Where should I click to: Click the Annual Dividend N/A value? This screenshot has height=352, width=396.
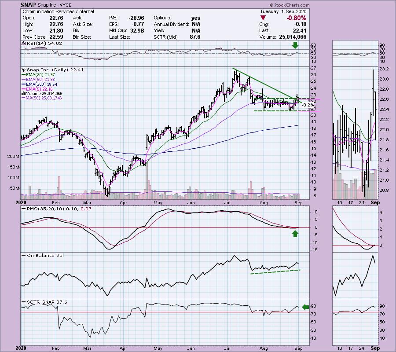(196, 24)
